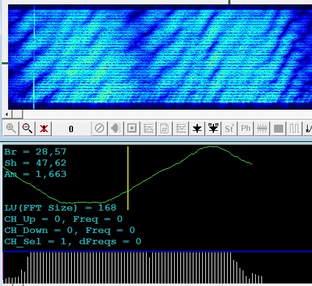Screen dimensions: 312x286
Task: Click the horizontal scrollbar thumb
Action: pyautogui.click(x=17, y=114)
